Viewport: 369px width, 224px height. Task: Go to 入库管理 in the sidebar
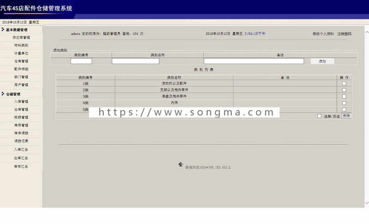coord(21,101)
